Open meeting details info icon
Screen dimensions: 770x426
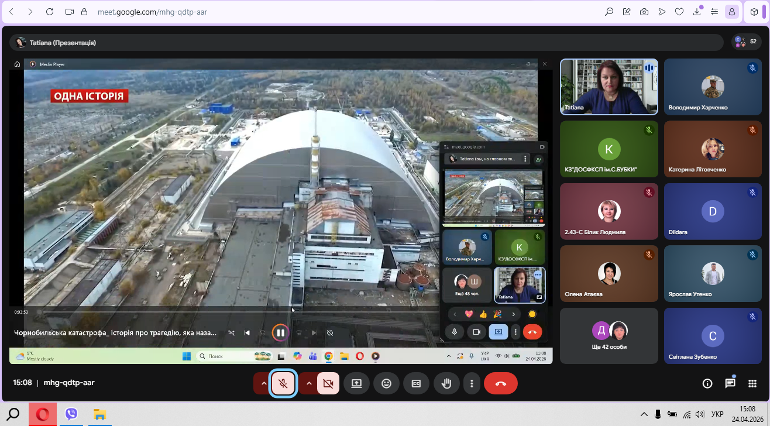(707, 383)
